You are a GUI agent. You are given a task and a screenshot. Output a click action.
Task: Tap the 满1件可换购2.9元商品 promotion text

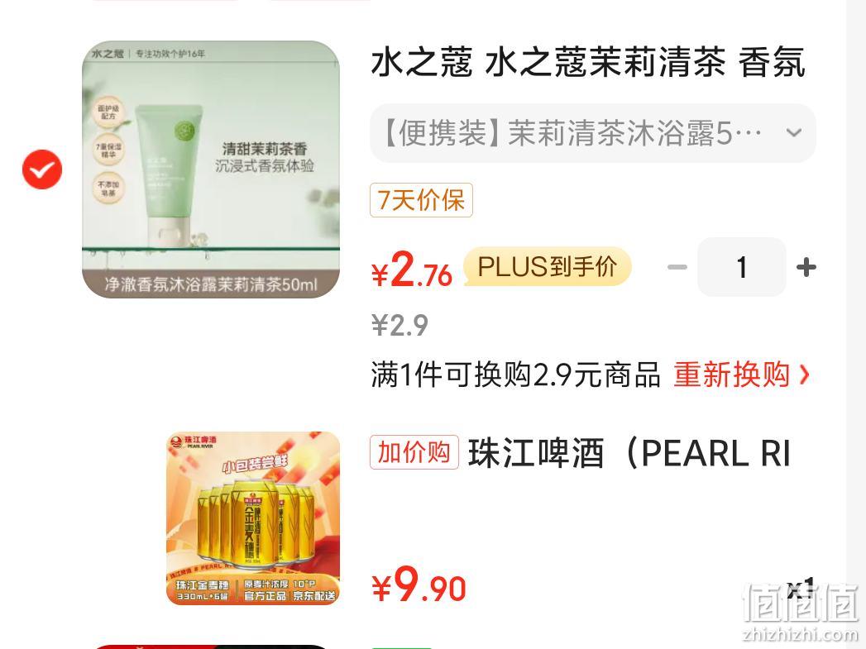click(515, 375)
